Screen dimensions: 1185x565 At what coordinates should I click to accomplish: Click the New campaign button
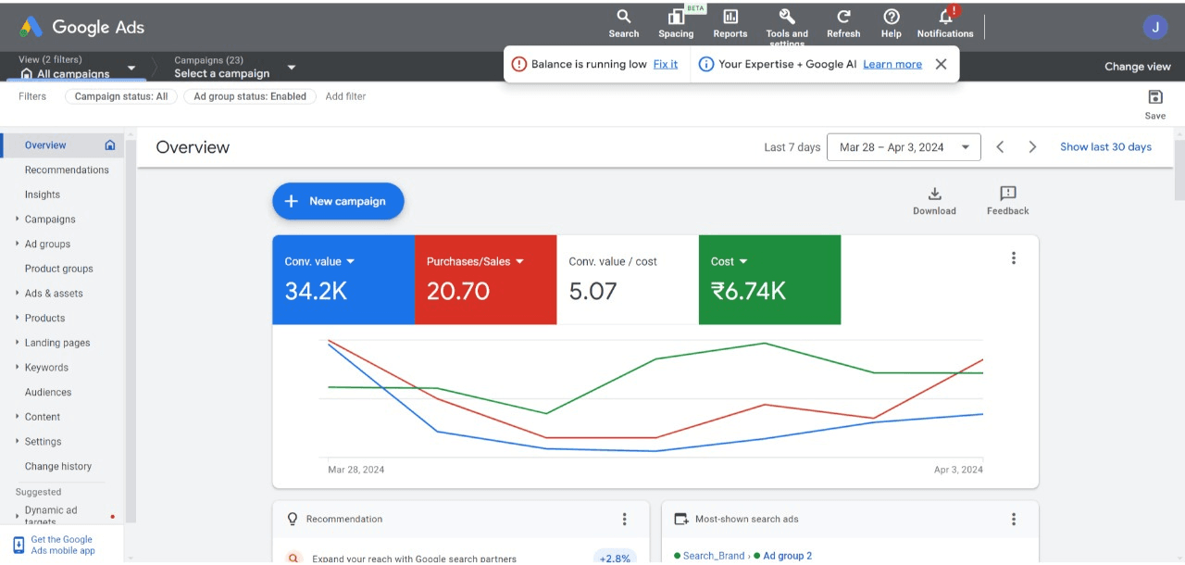point(338,201)
